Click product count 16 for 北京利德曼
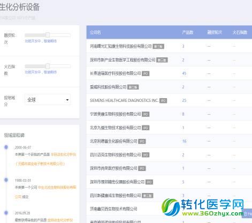Viewport: 252px width, 223px height. 184,141
